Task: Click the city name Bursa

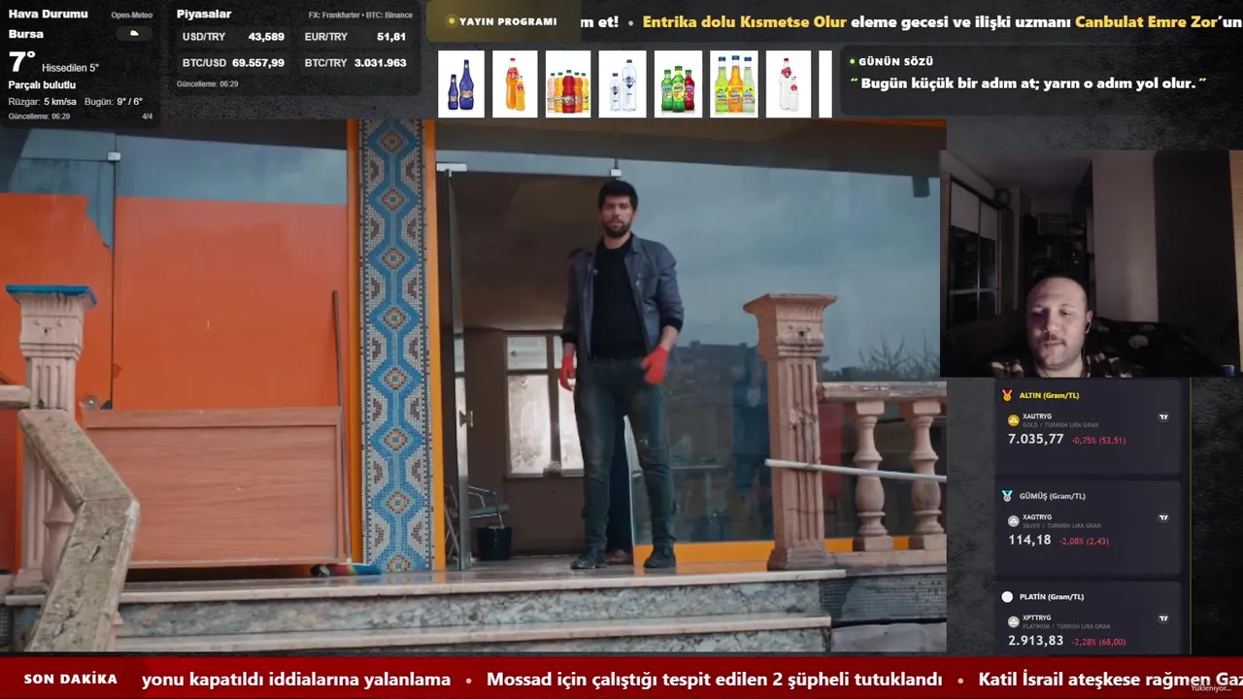Action: (x=25, y=34)
